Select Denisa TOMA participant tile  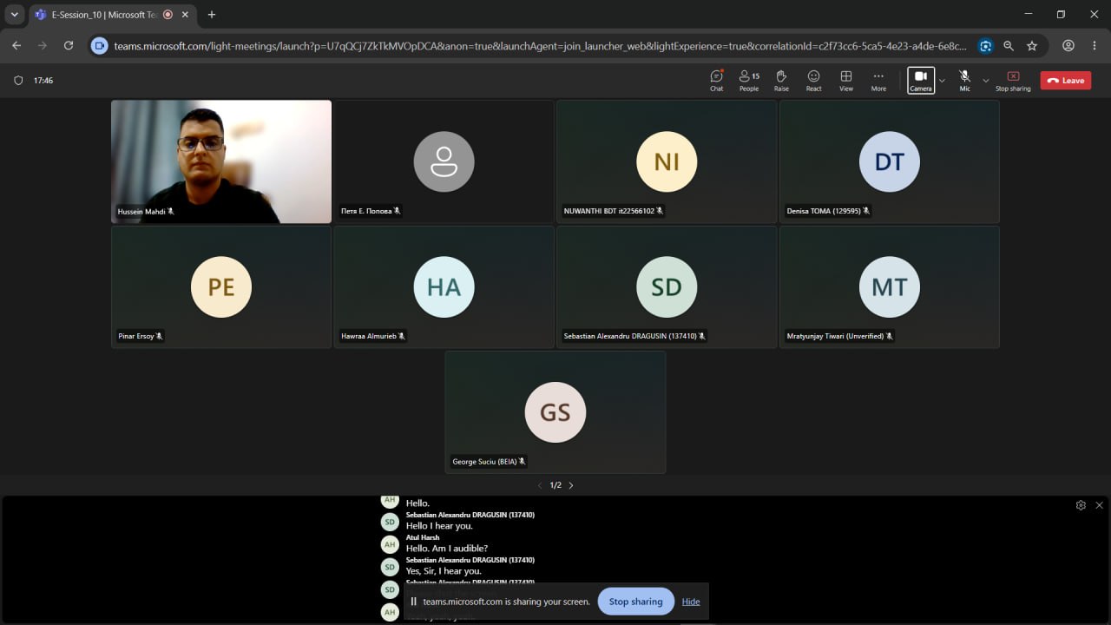890,161
